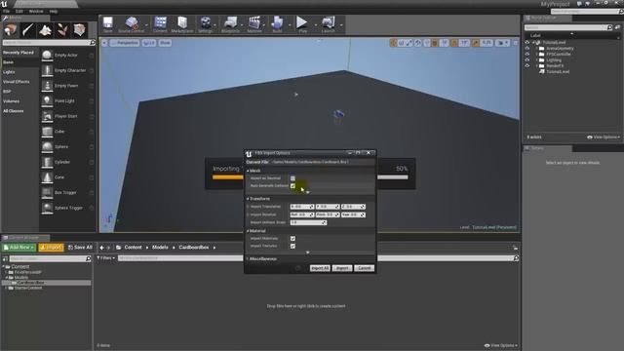The width and height of the screenshot is (624, 351).
Task: Open the Help menu
Action: (54, 11)
